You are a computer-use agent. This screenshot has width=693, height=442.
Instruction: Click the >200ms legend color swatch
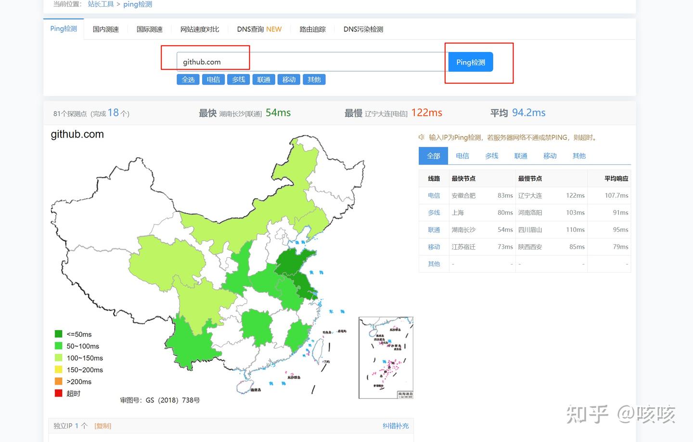pos(59,381)
